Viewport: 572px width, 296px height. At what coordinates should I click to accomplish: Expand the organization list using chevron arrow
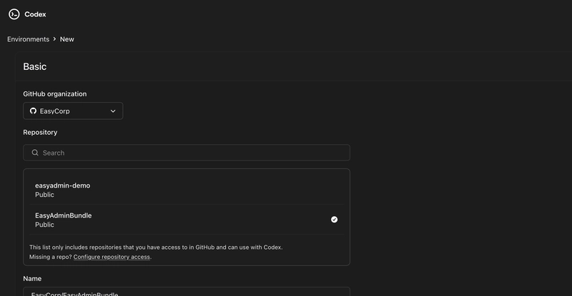pos(113,111)
